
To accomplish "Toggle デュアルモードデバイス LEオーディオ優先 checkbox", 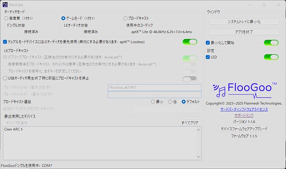I will pos(5,42).
